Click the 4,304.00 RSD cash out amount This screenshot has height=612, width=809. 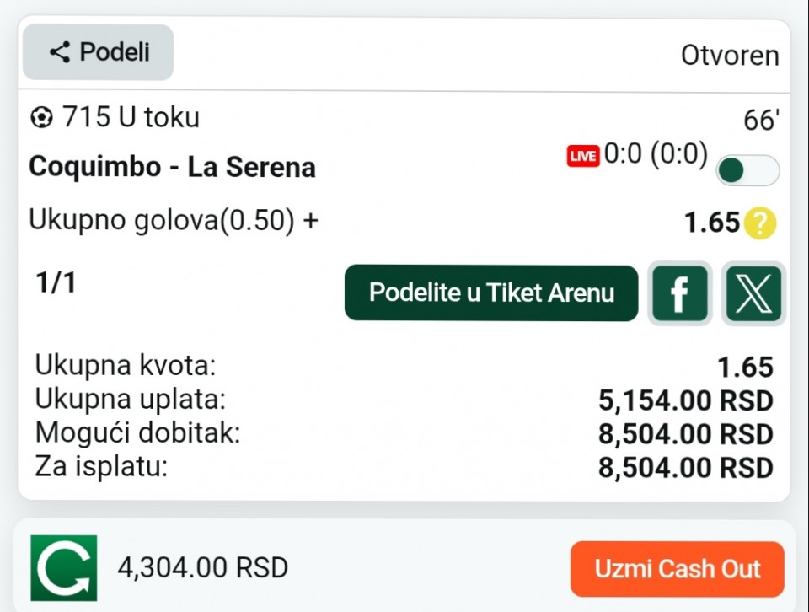pos(203,568)
